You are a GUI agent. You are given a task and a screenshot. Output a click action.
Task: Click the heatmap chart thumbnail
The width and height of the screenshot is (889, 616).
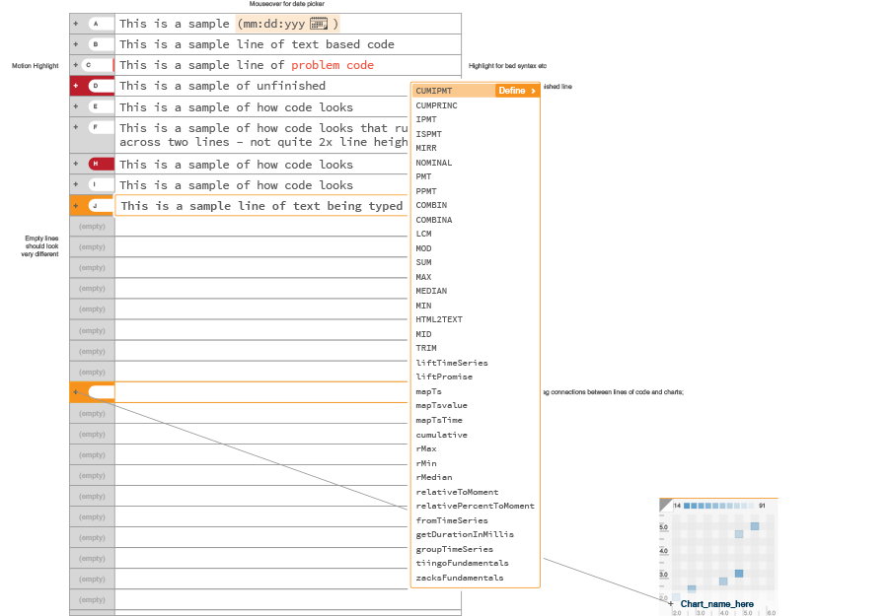(x=718, y=557)
